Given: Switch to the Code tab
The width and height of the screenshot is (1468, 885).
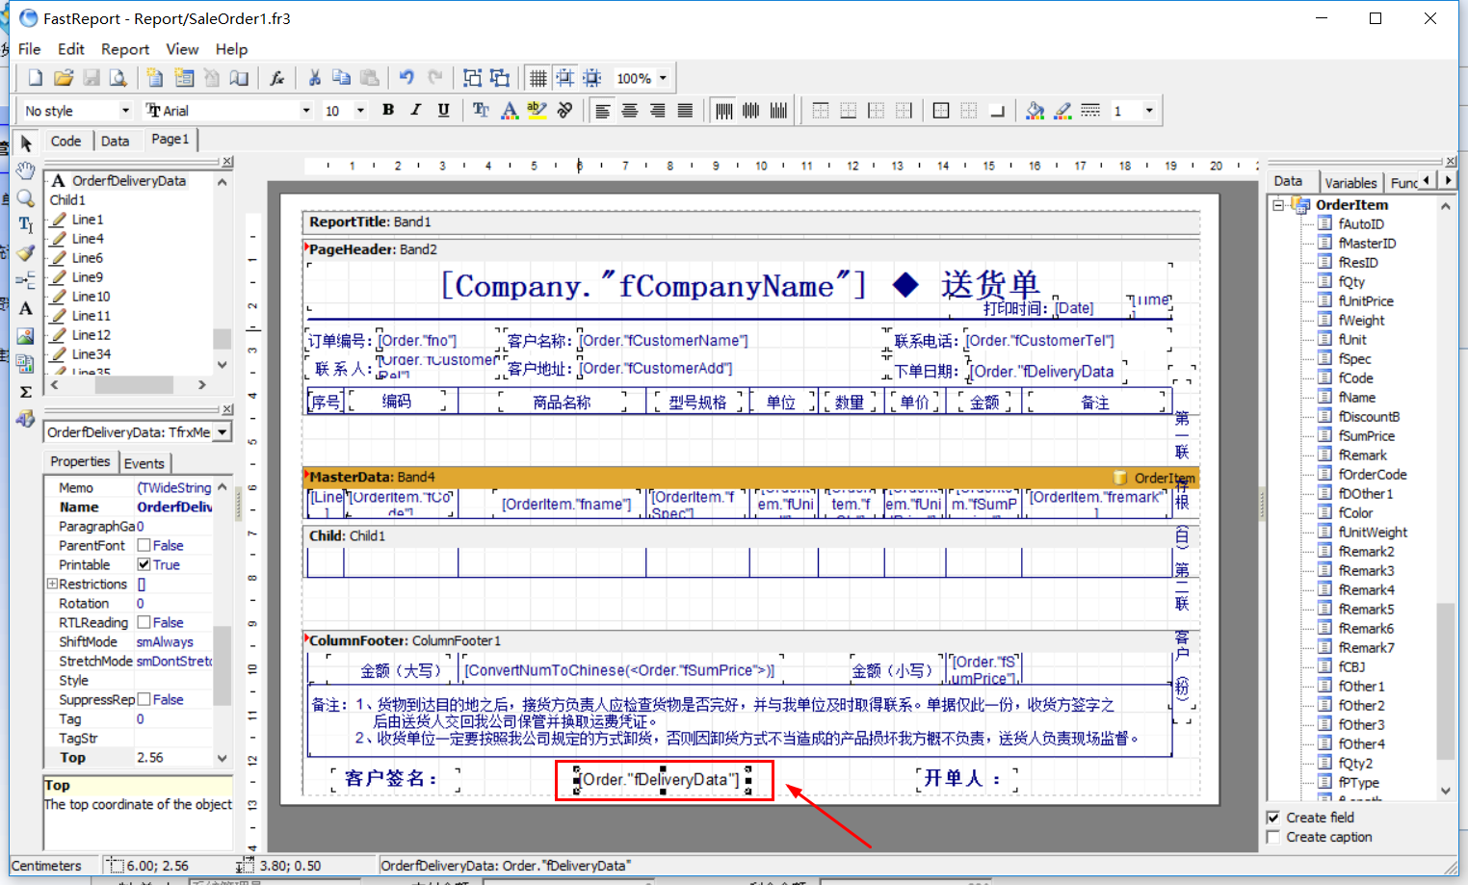Looking at the screenshot, I should pyautogui.click(x=66, y=141).
